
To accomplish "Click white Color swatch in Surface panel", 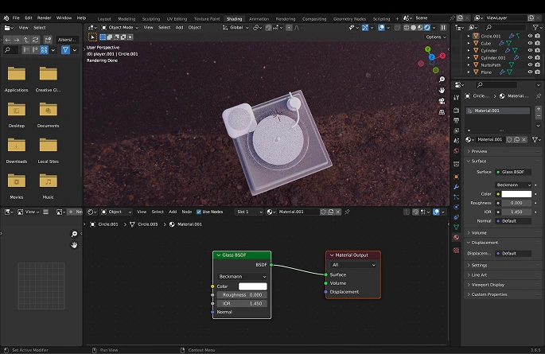I will [x=516, y=194].
